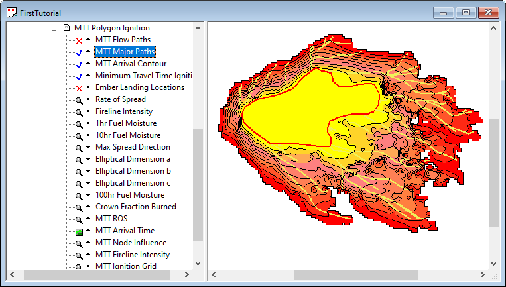
Task: Click tree panel horizontal scrollbar left arrow
Action: [x=12, y=275]
